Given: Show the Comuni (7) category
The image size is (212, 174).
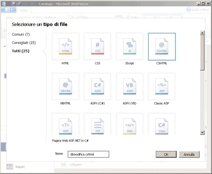Looking at the screenshot, I should coord(21,34).
